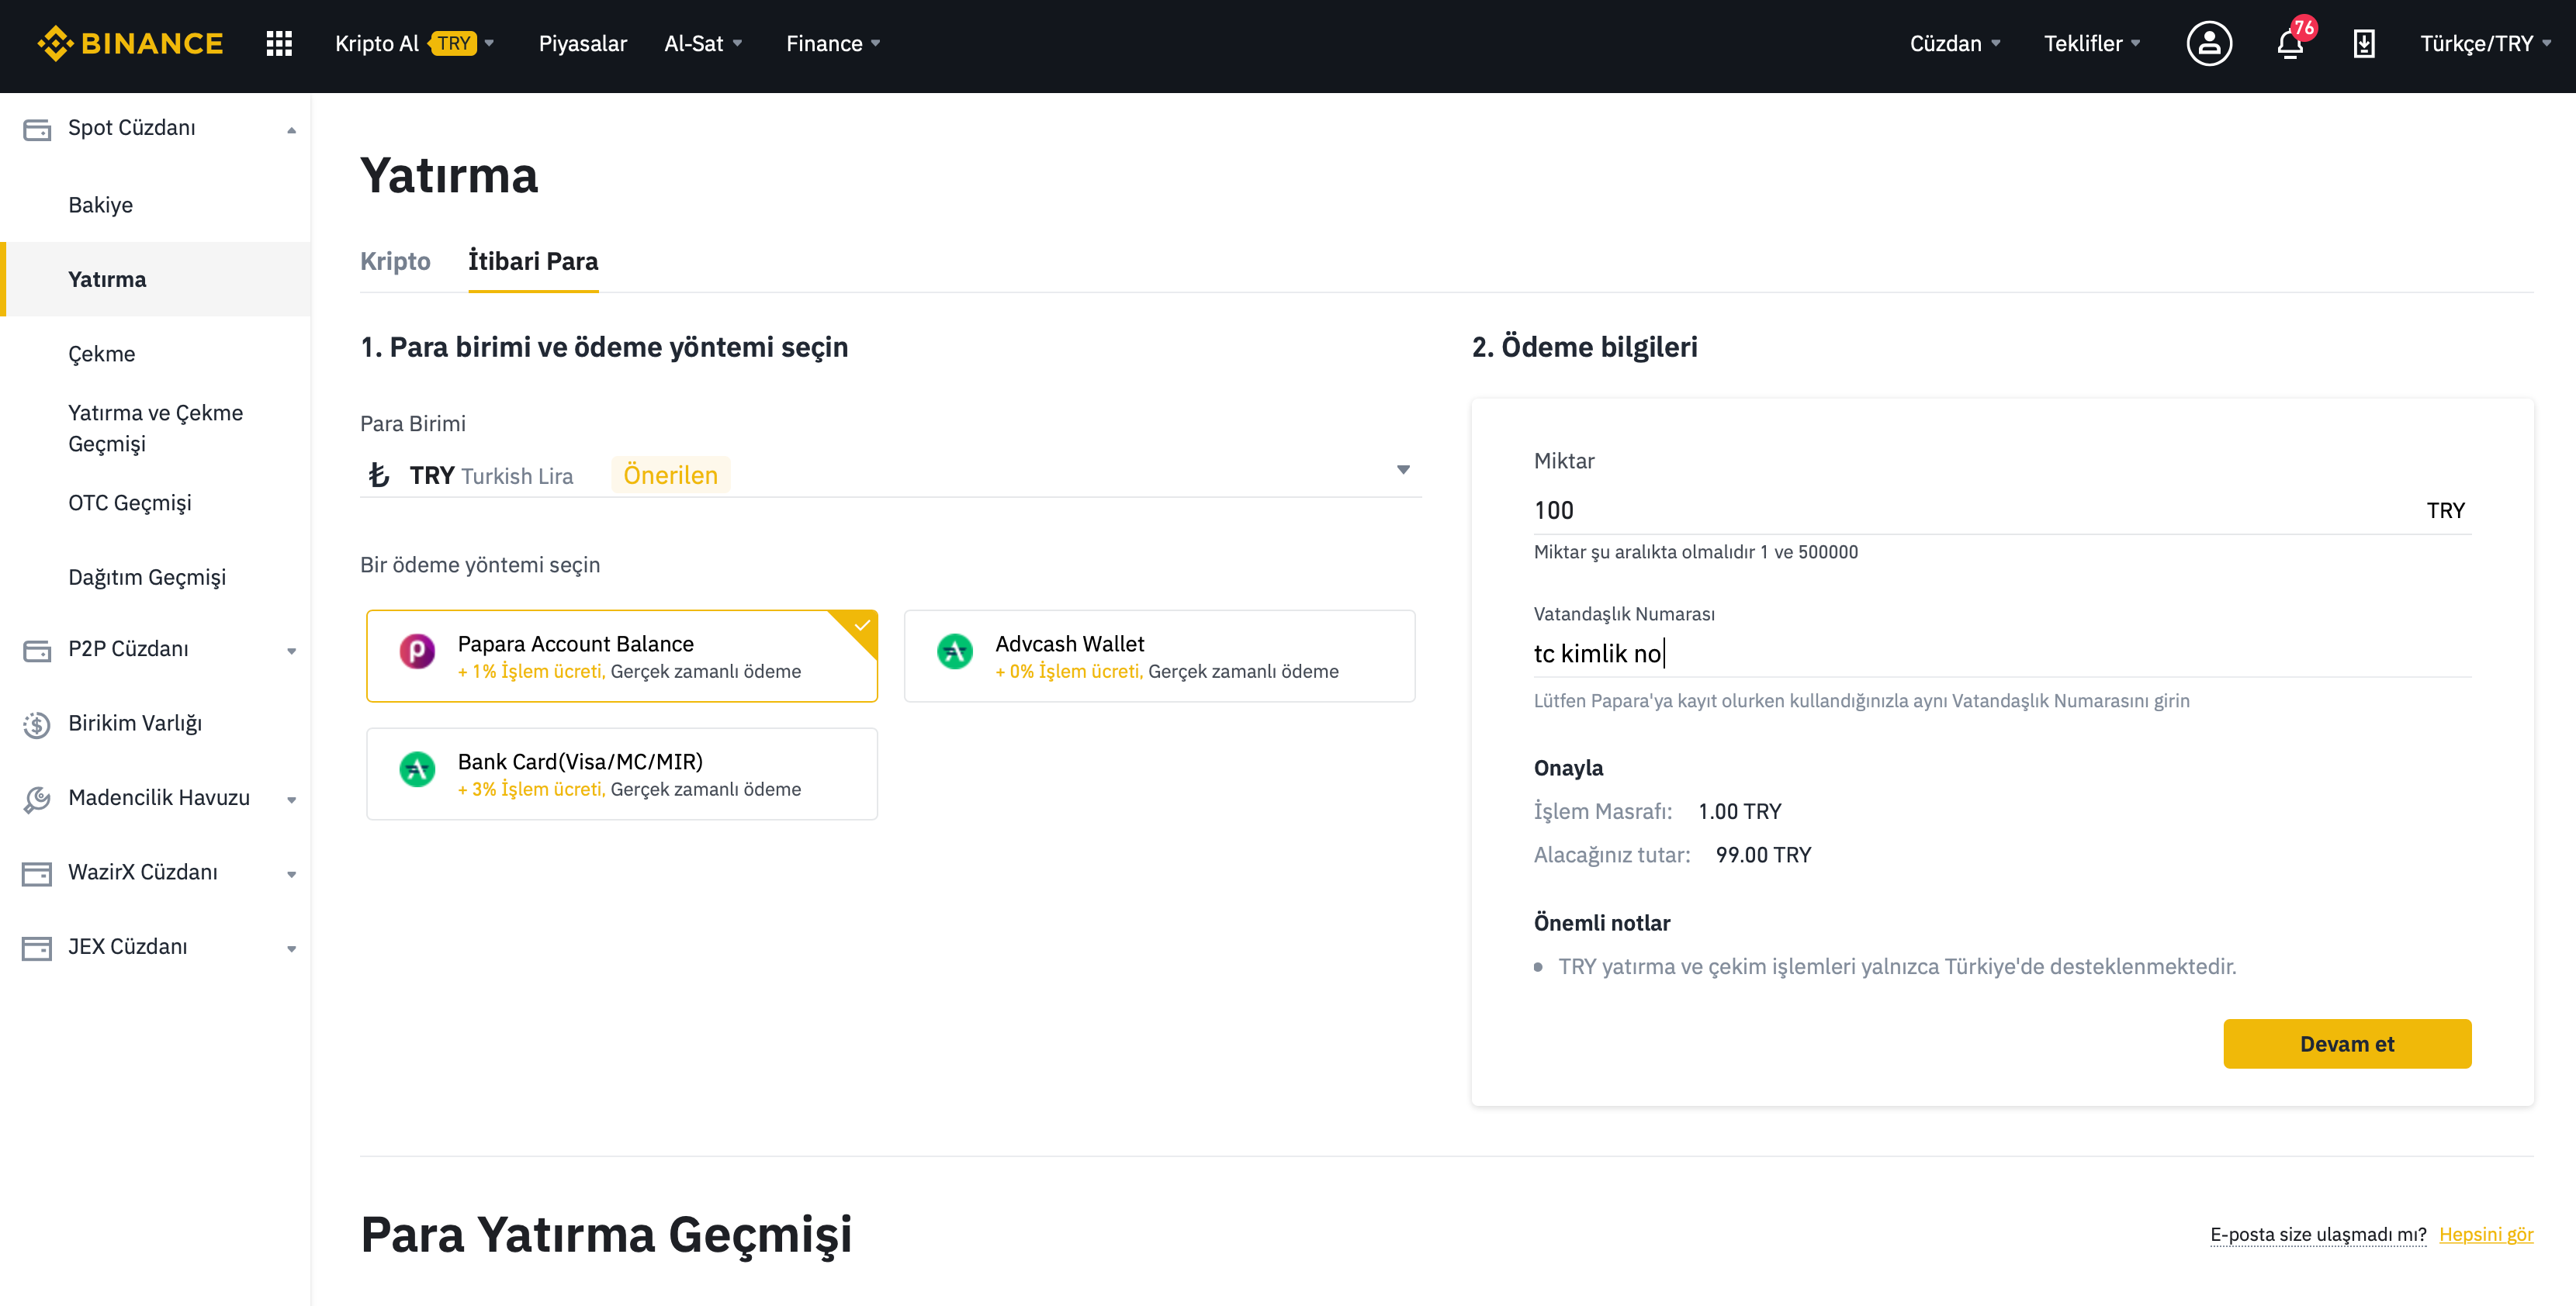Click the Binance logo
This screenshot has height=1306, width=2576.
(x=130, y=43)
